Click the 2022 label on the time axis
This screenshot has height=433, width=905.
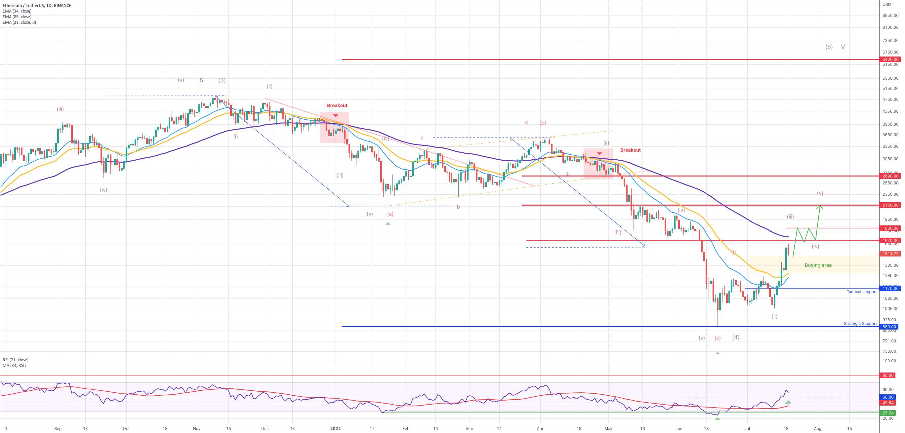336,429
